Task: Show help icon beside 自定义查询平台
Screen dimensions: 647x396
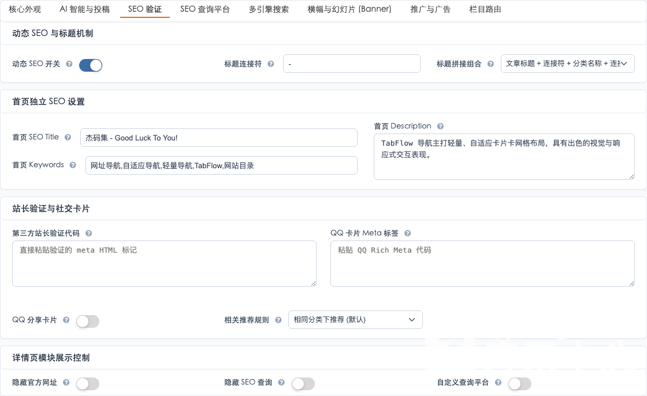Action: [x=498, y=382]
